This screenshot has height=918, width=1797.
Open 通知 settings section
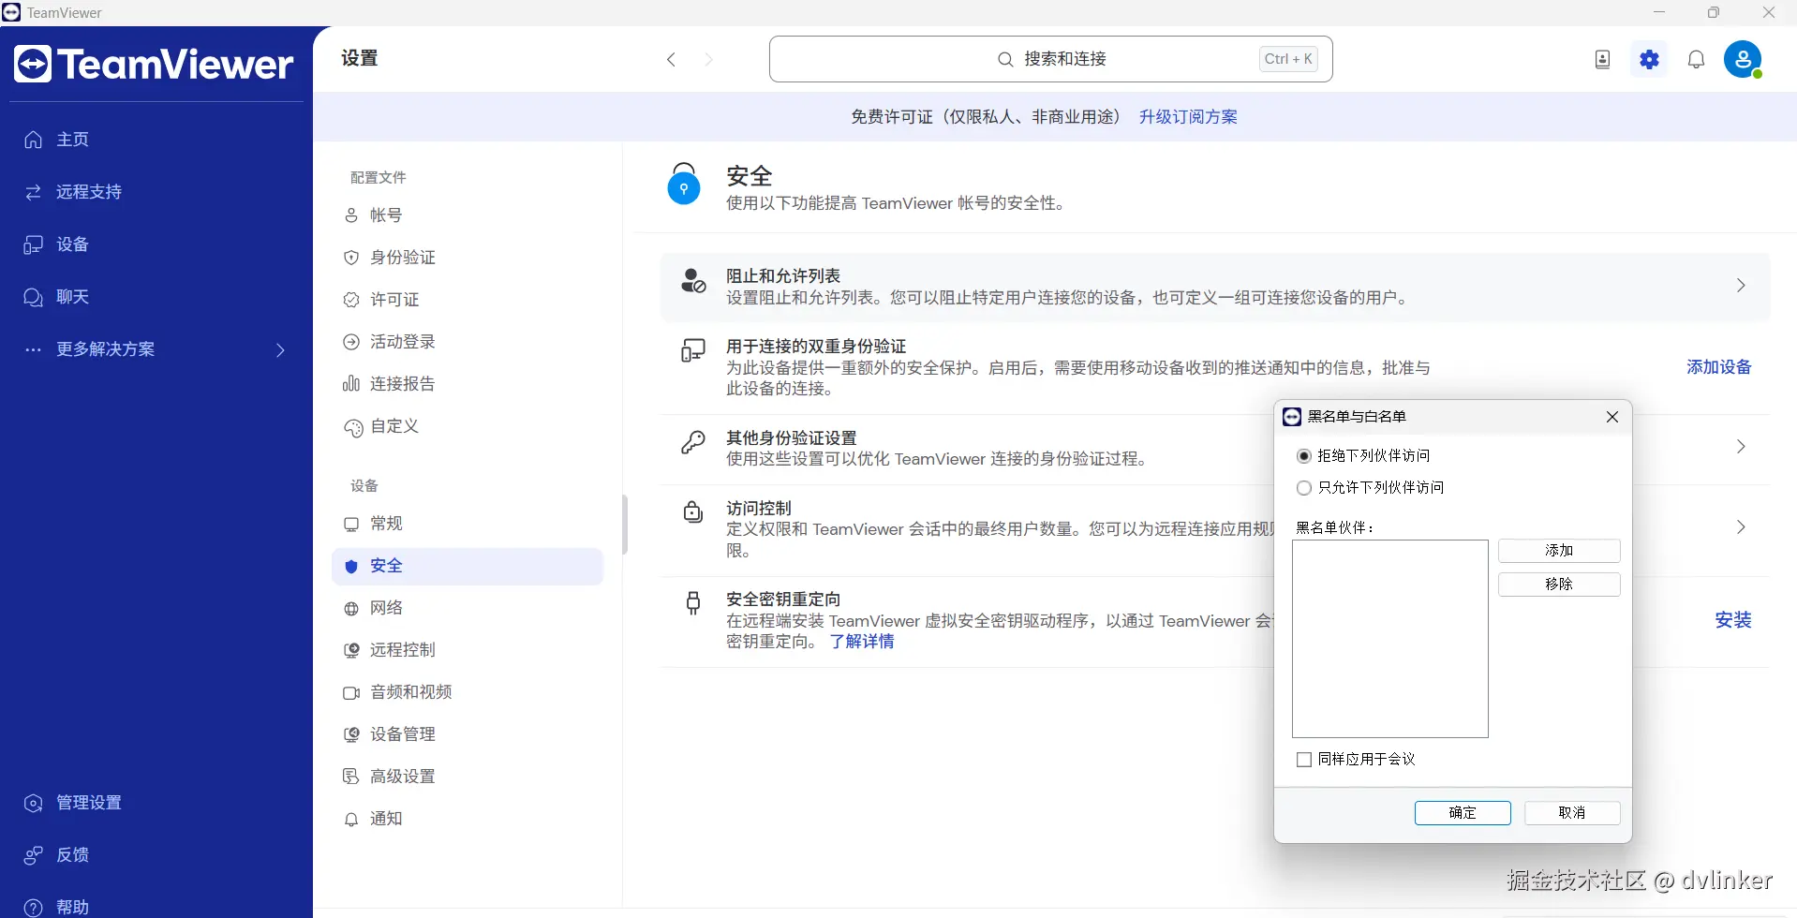(468, 819)
